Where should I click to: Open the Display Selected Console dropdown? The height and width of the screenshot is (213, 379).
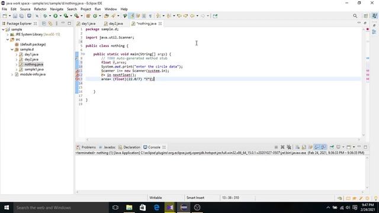(343, 147)
